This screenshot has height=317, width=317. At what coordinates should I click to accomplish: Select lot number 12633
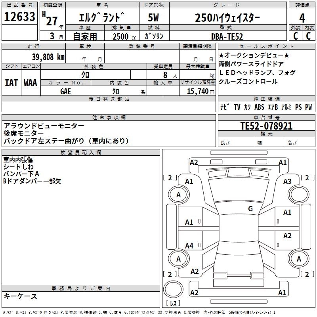[x=19, y=17]
